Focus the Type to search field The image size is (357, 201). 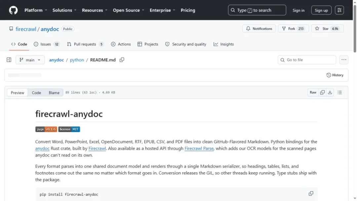[257, 10]
